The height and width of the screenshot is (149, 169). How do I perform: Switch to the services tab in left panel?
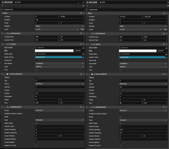(18, 2)
